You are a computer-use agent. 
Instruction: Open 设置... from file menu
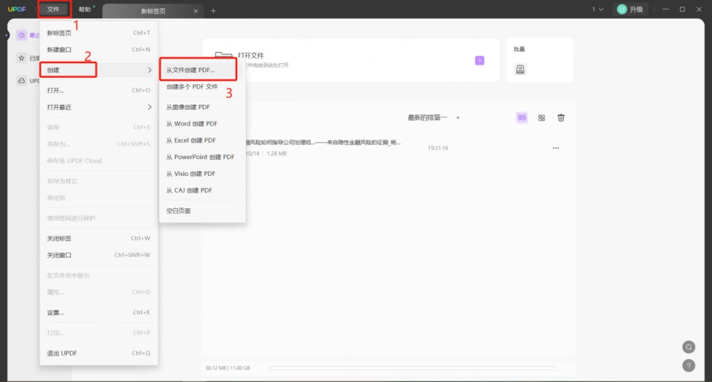pos(99,312)
